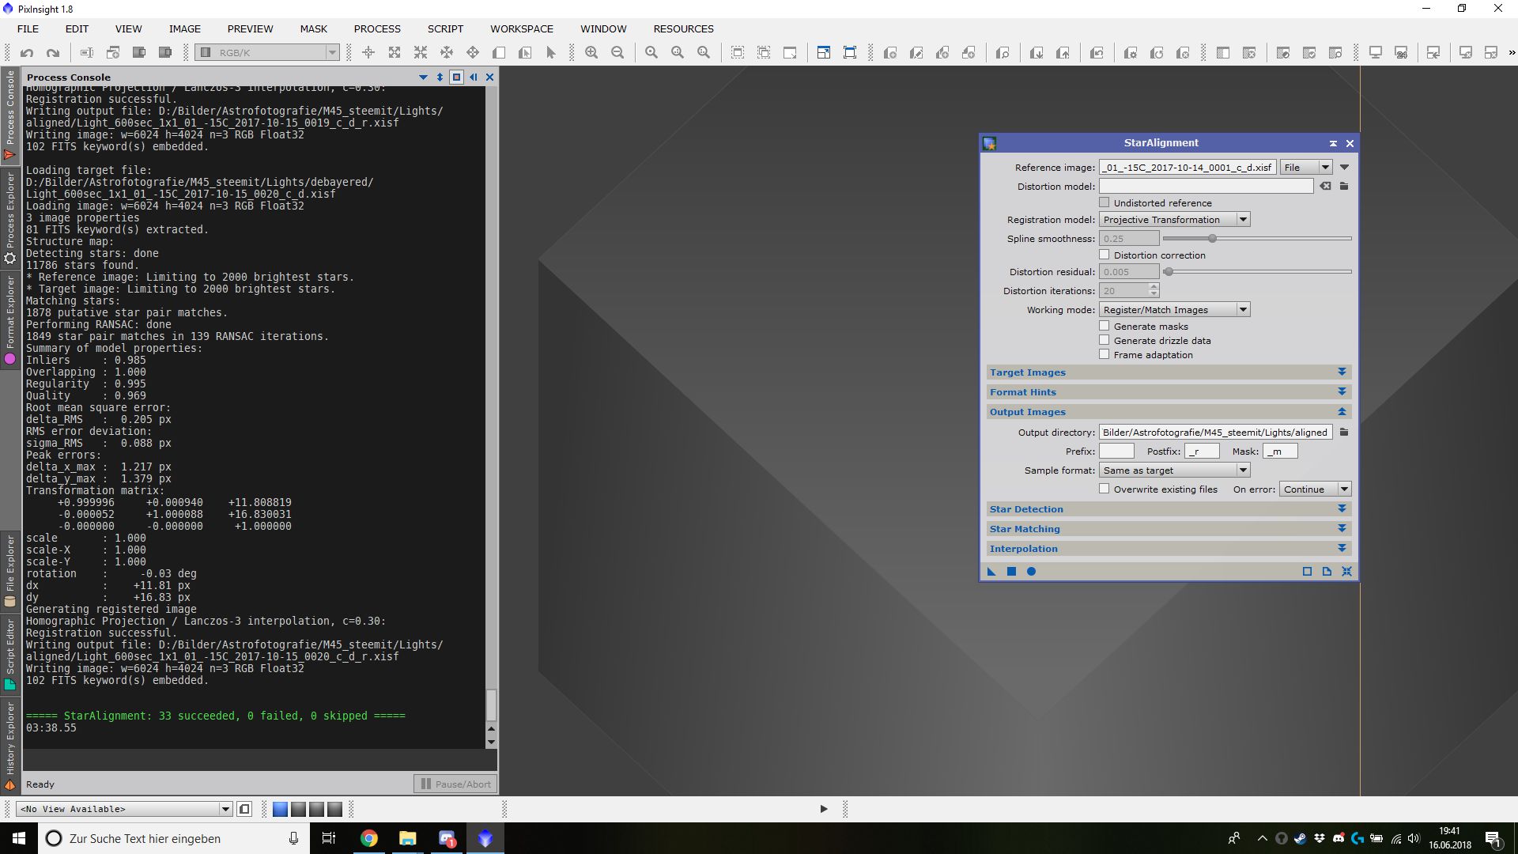Click the Pause/Abort button
The image size is (1518, 854).
(x=455, y=784)
